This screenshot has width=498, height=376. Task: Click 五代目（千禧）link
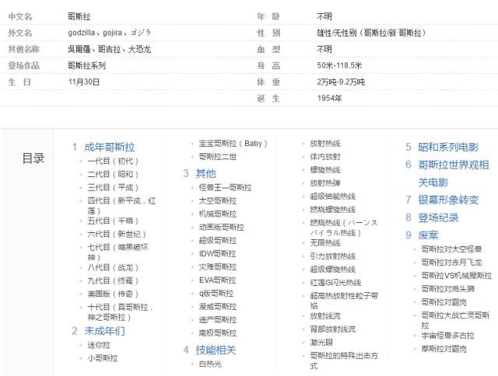pyautogui.click(x=113, y=221)
